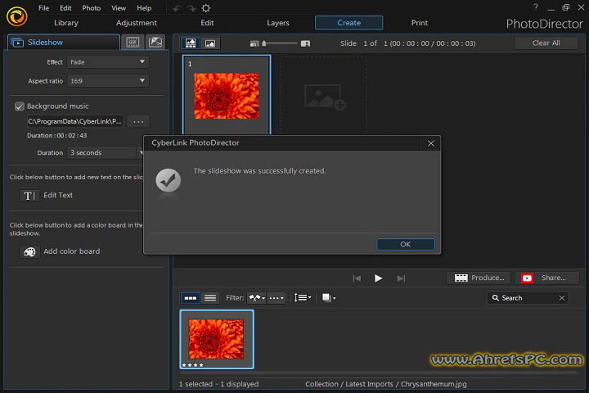Click the Search input field
589x393 pixels.
[x=528, y=298]
